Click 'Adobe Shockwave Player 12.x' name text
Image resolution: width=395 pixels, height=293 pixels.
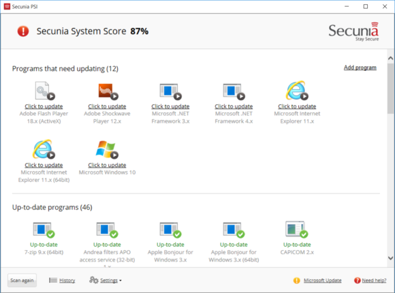(107, 117)
